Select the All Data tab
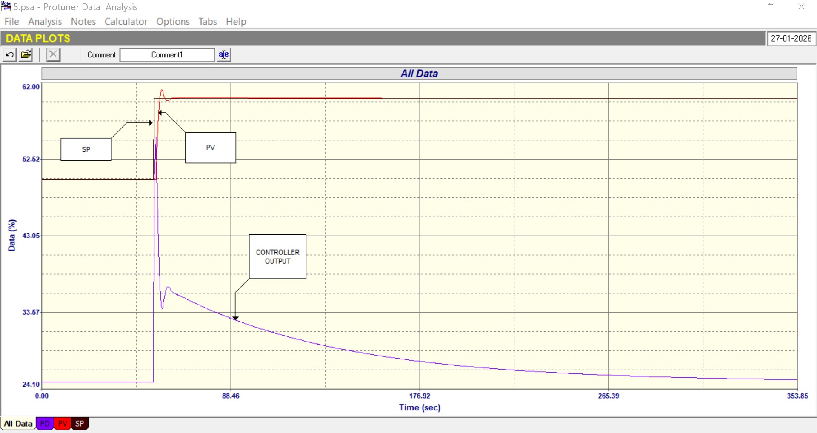 pyautogui.click(x=18, y=424)
